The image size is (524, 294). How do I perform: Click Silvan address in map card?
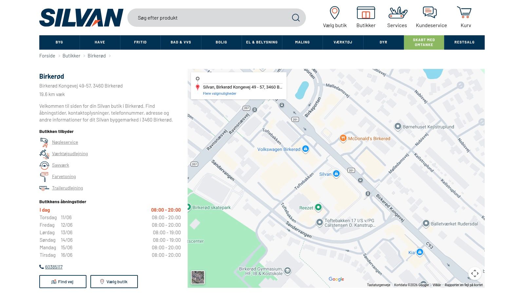point(242,87)
